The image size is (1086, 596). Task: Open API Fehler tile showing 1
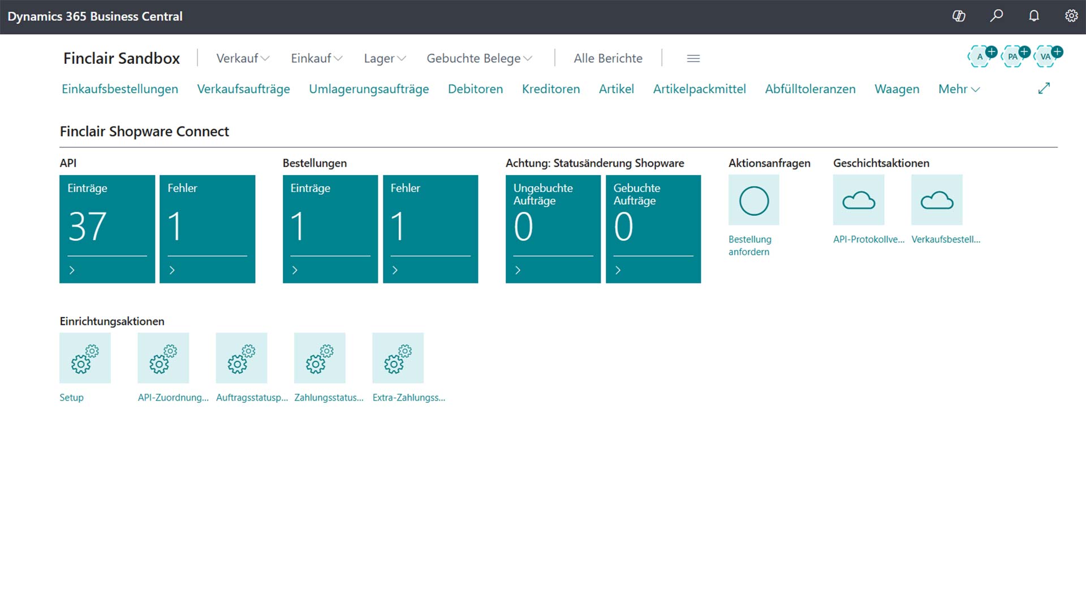[207, 229]
